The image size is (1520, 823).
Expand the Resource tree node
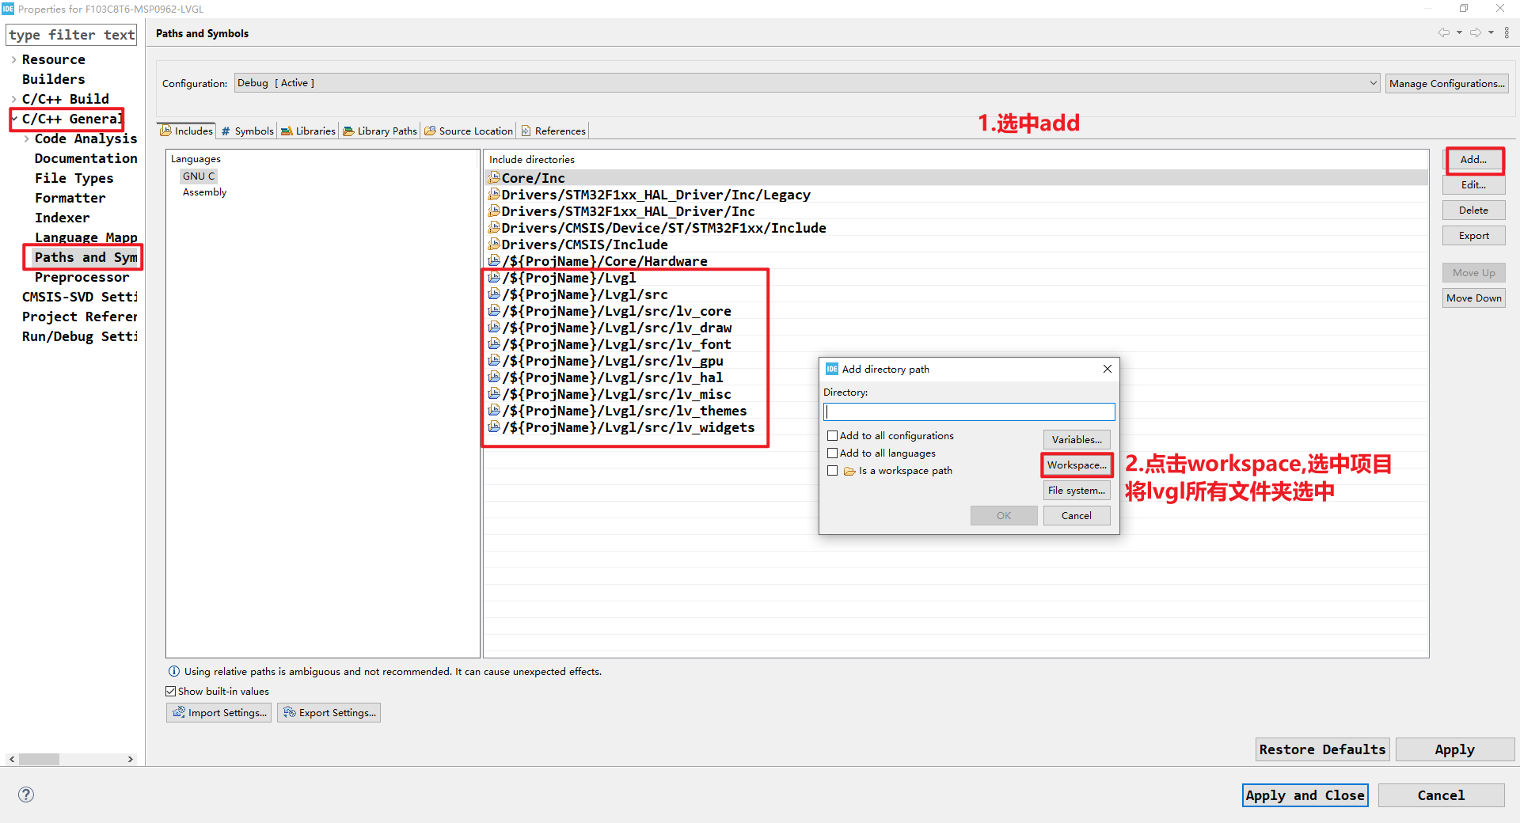[x=13, y=59]
